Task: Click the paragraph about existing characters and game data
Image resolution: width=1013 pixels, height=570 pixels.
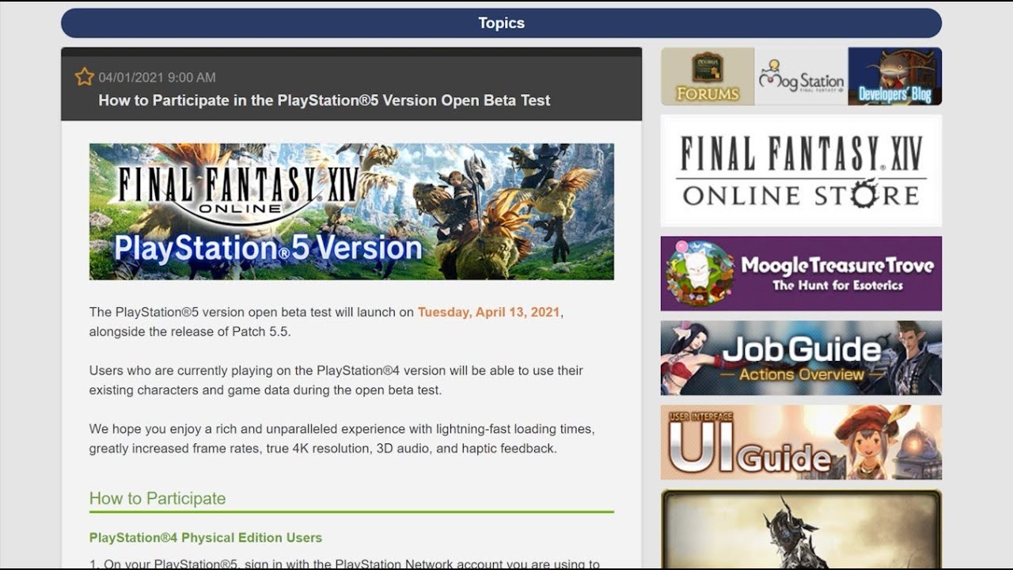Action: point(336,380)
